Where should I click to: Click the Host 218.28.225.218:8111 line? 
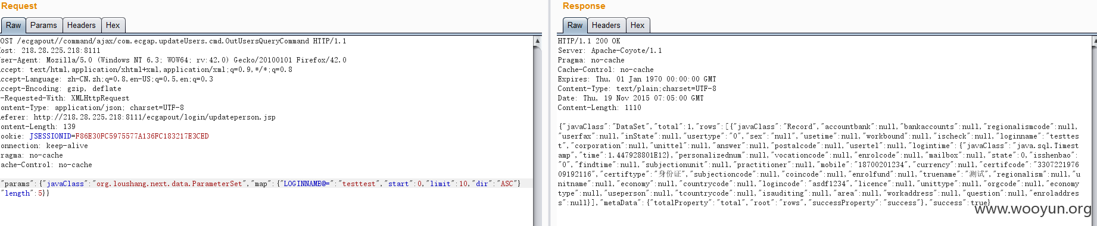(50, 51)
